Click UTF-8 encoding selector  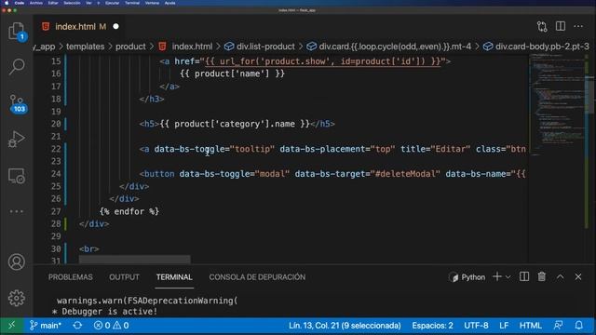pos(476,326)
